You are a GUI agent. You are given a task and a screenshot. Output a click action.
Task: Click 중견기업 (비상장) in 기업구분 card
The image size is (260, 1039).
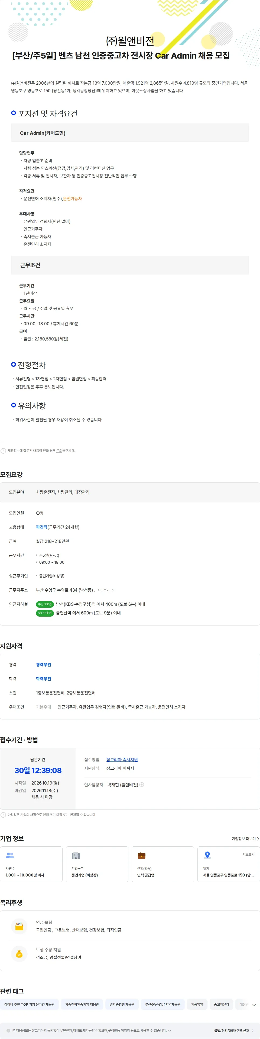point(84,875)
